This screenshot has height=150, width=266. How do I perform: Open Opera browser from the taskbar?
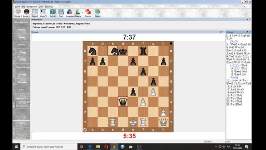tap(106, 147)
